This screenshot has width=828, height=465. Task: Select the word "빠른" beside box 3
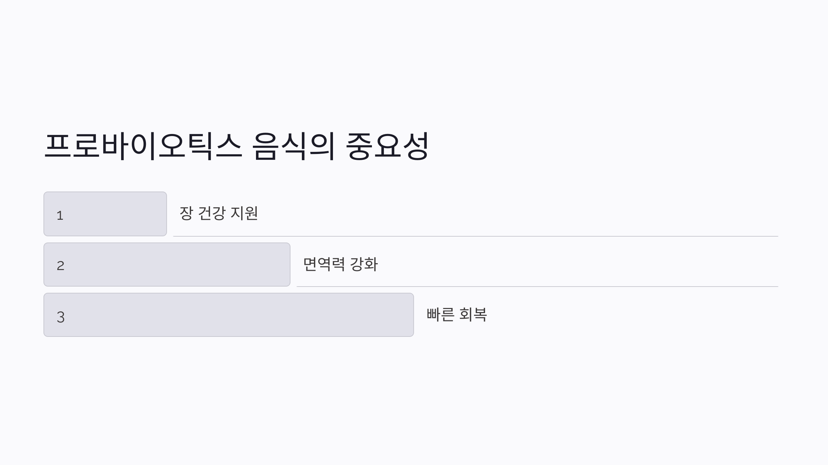pyautogui.click(x=441, y=314)
